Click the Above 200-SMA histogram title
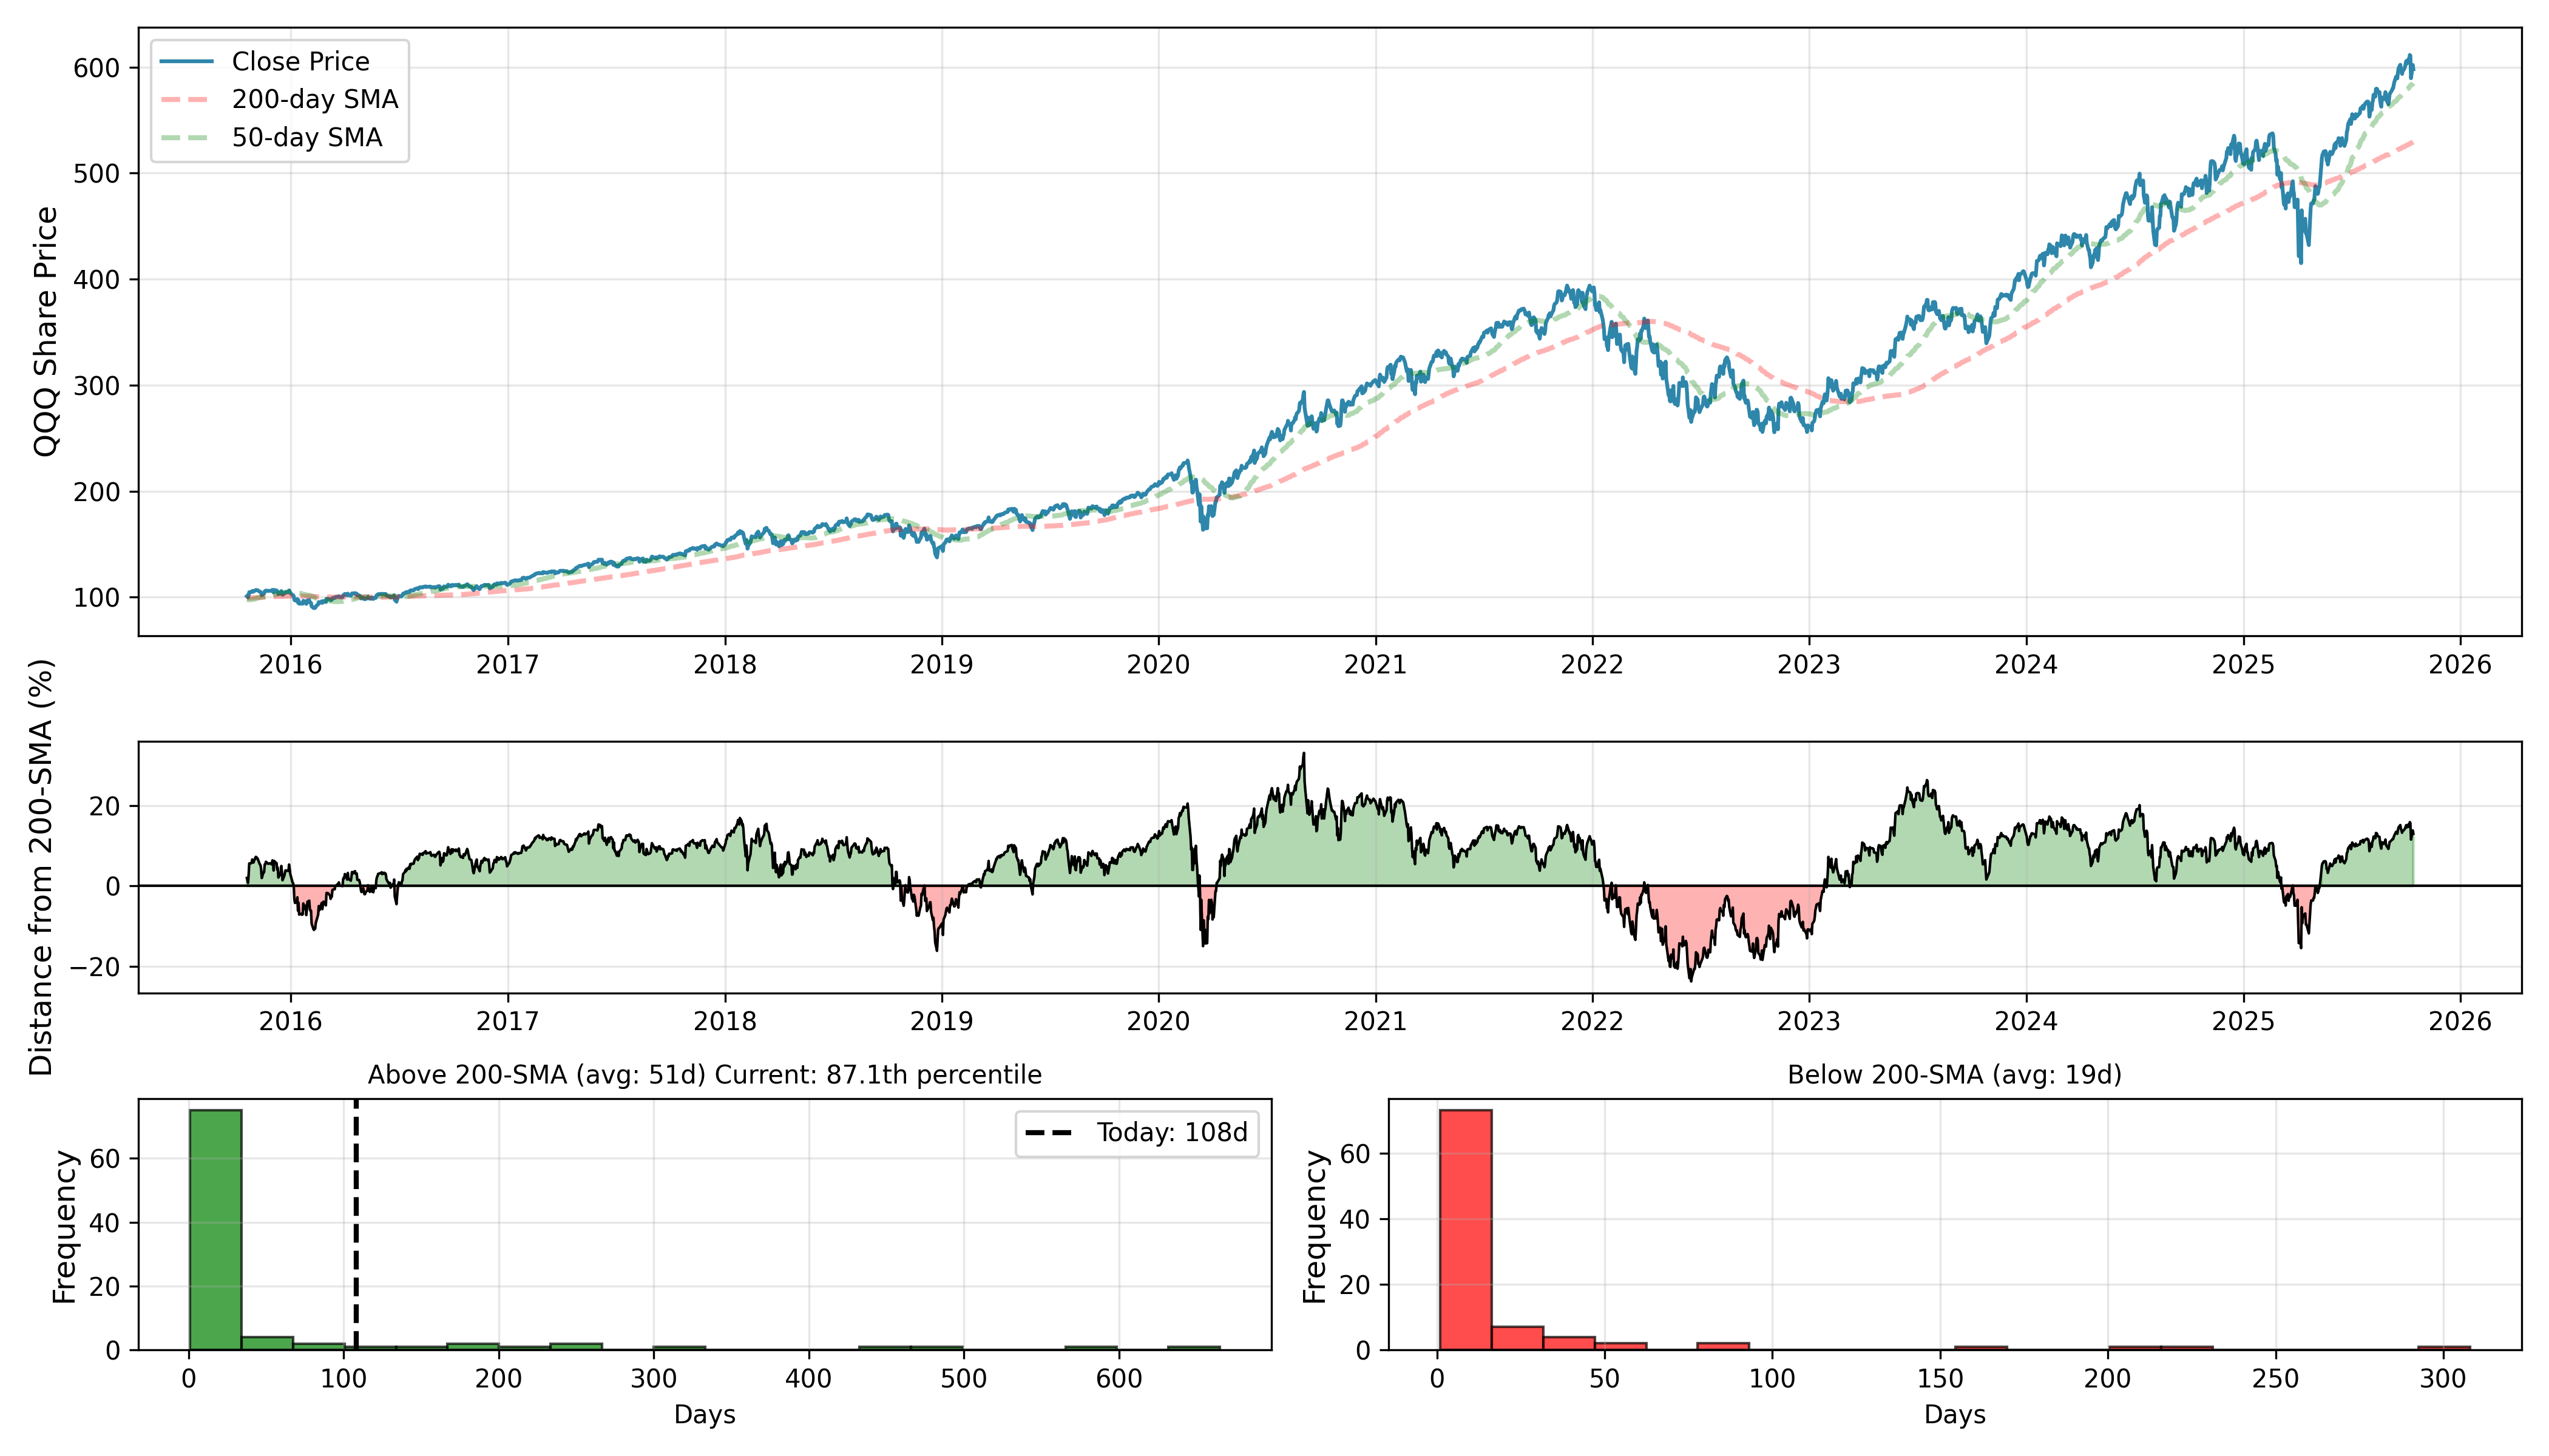 [704, 1075]
